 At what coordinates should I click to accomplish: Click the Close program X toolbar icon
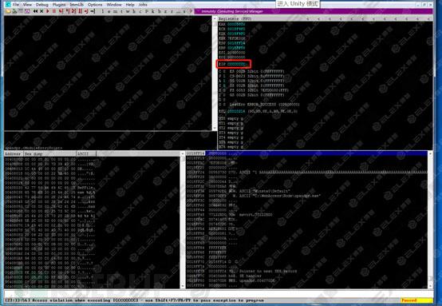41,11
